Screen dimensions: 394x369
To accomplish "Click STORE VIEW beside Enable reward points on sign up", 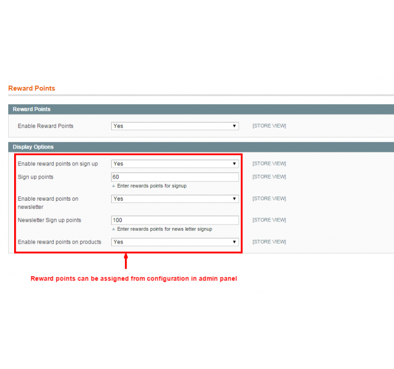I will [269, 163].
